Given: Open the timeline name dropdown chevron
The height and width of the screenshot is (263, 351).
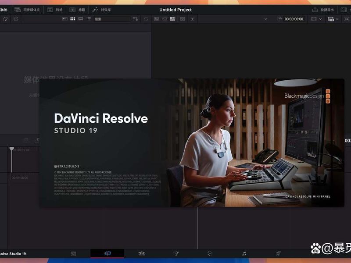Looking at the screenshot, I should click(266, 19).
